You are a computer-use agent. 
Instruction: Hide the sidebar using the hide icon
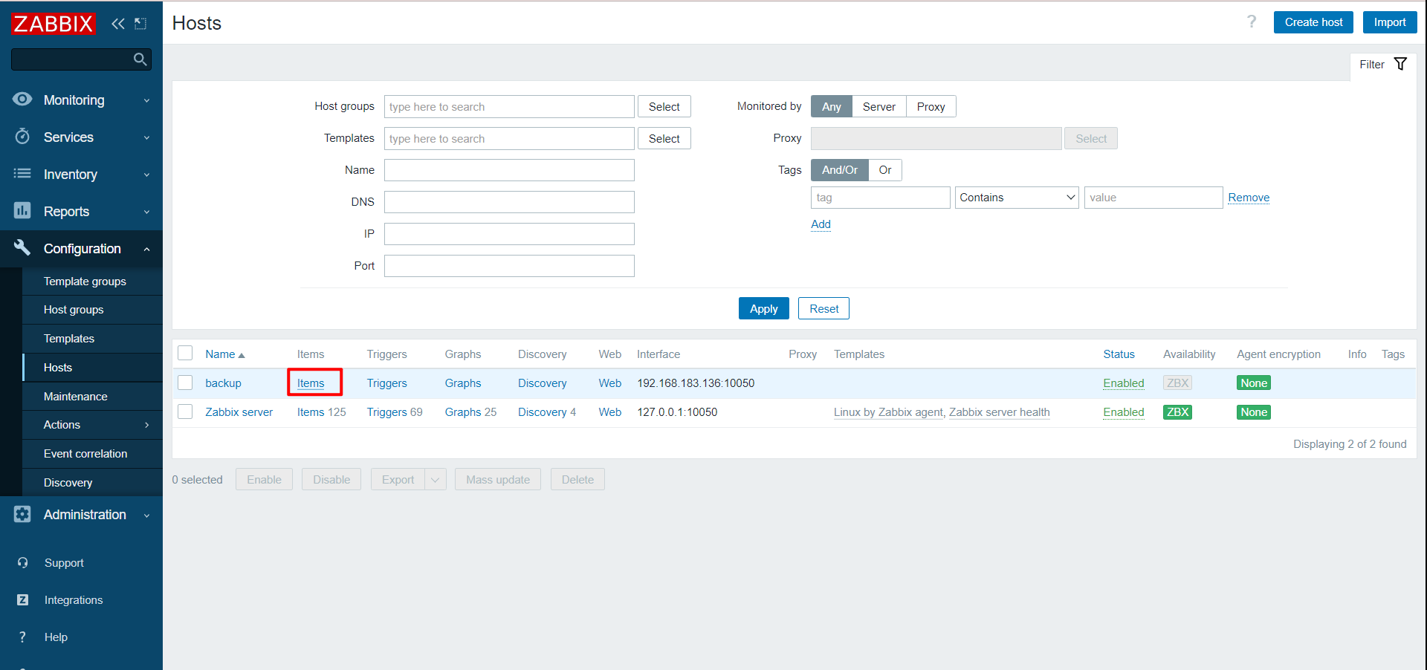pyautogui.click(x=140, y=24)
